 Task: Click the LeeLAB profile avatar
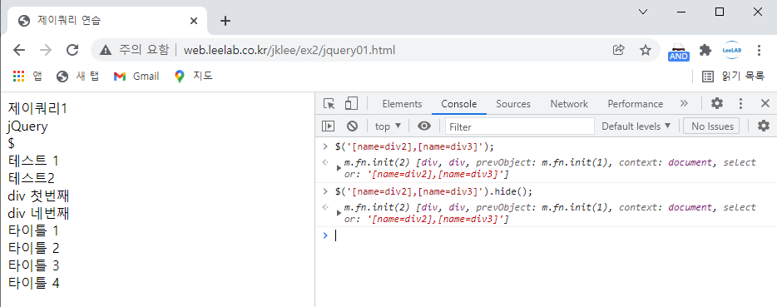[x=732, y=50]
